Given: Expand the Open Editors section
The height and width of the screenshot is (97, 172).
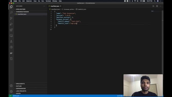Looking at the screenshot, I should (x=20, y=9).
